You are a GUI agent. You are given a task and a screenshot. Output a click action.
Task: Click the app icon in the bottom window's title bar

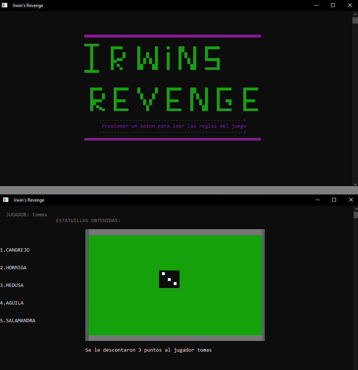pyautogui.click(x=6, y=200)
